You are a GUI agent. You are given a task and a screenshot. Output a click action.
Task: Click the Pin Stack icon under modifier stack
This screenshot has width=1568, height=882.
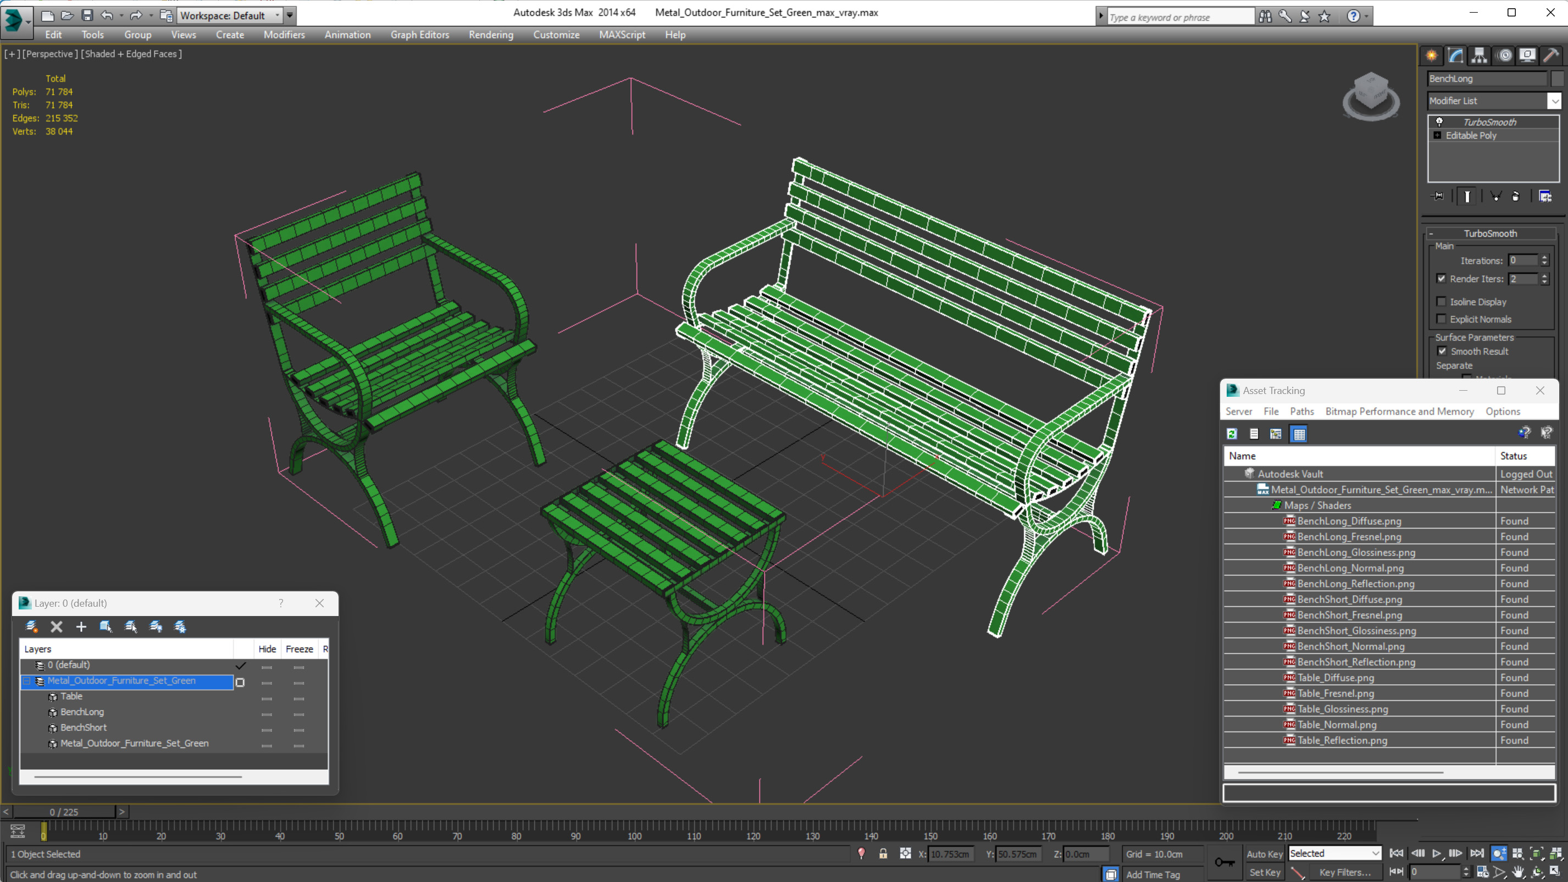click(1438, 196)
